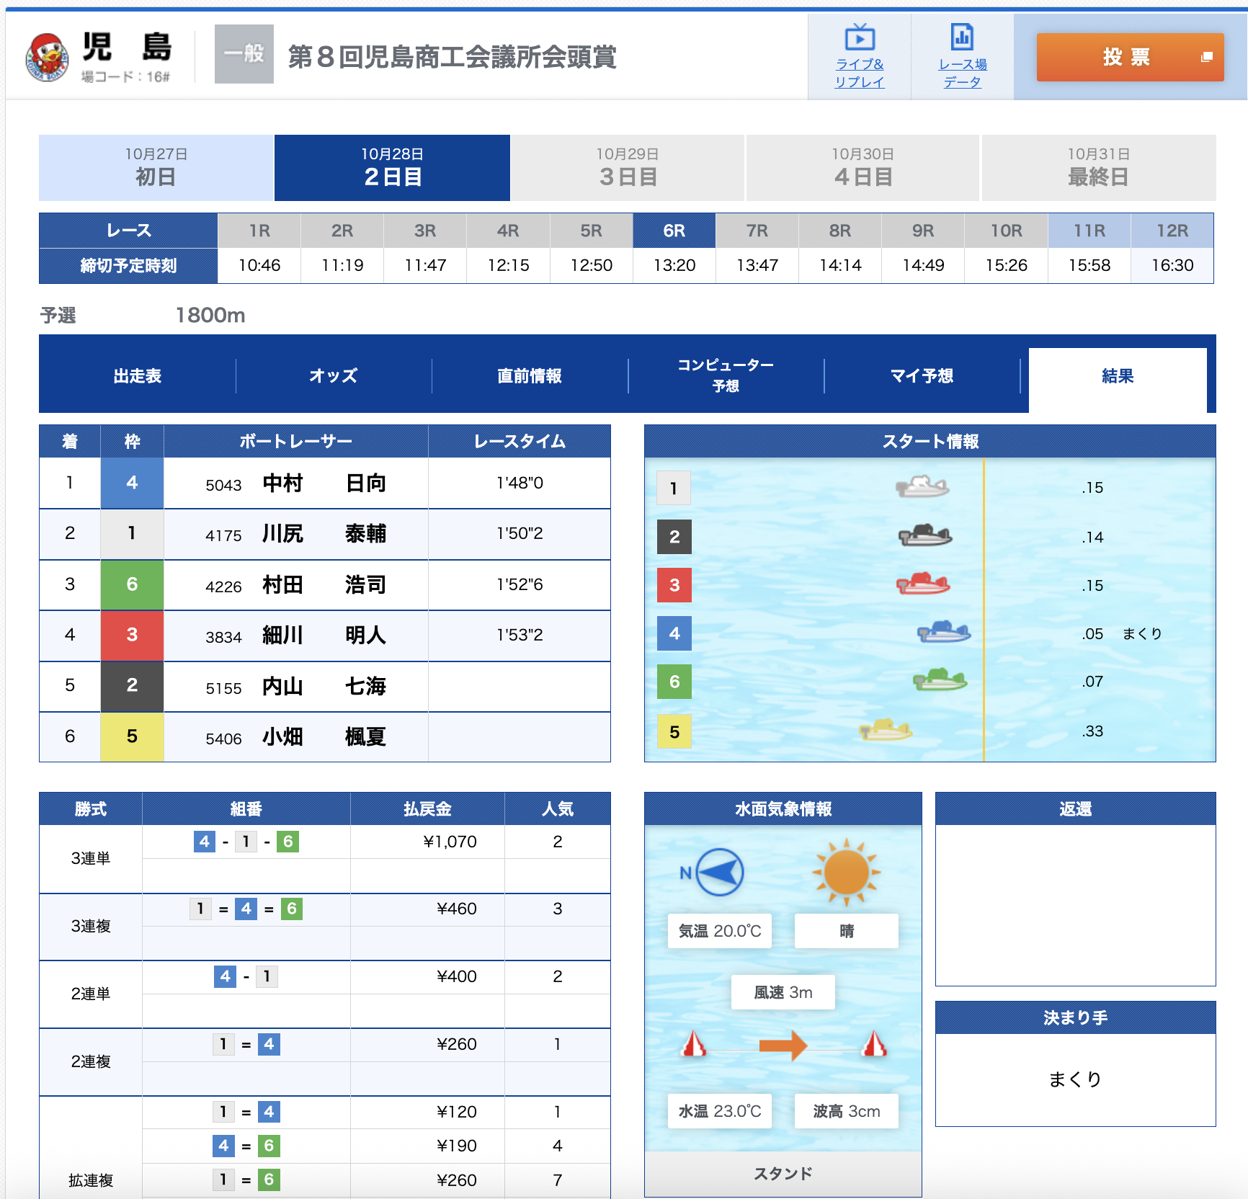
Task: Open the 直前情報 tab
Action: [530, 376]
